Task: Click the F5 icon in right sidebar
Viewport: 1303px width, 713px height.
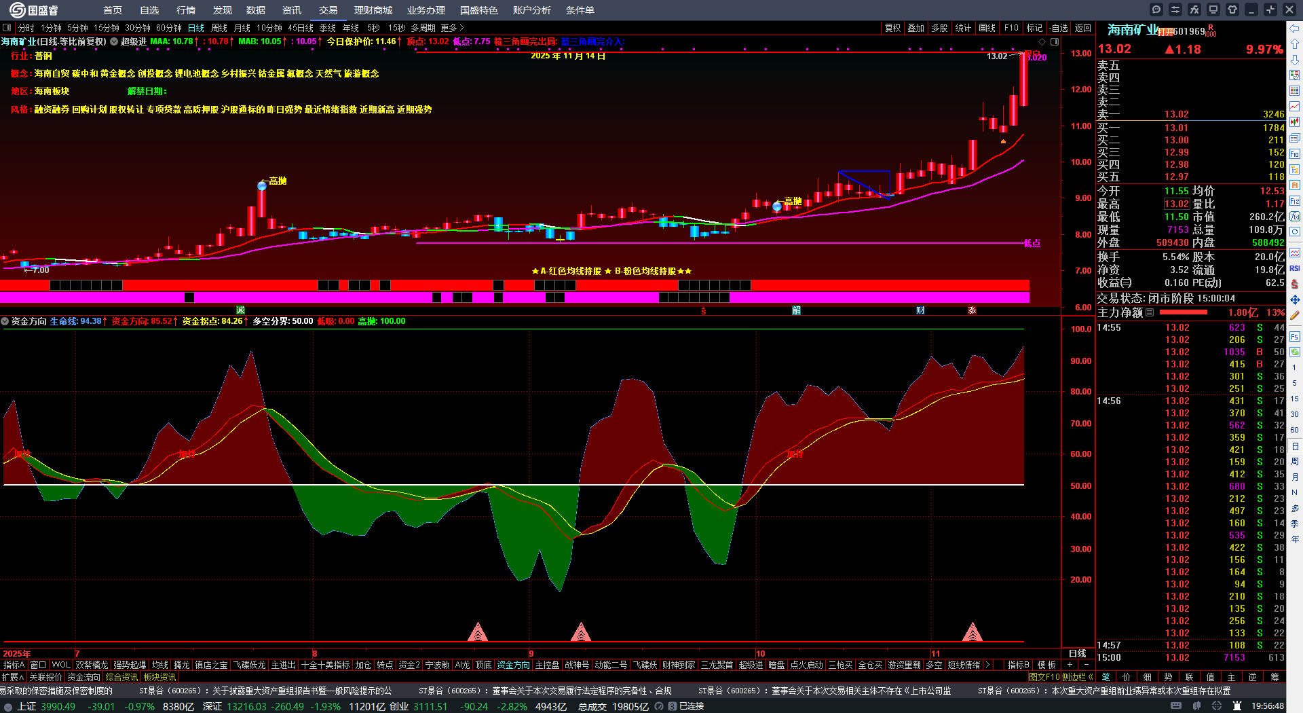Action: coord(1295,336)
